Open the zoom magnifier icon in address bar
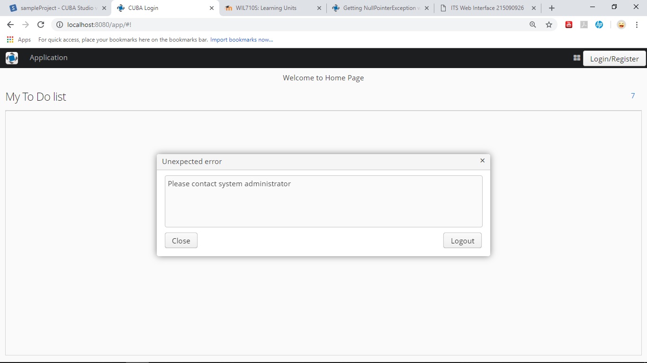 (533, 25)
